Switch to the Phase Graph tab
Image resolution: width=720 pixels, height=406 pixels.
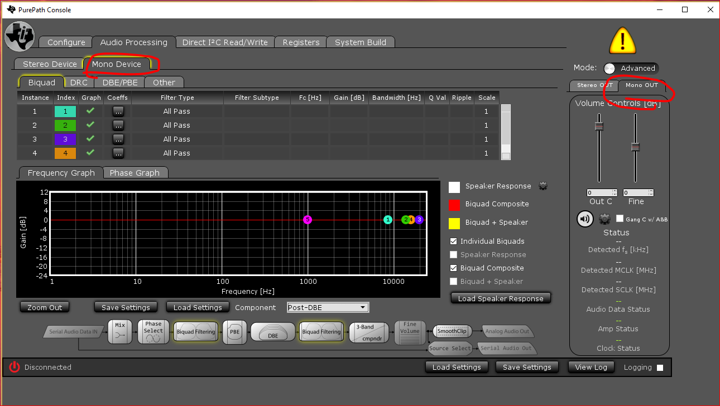[x=135, y=173]
